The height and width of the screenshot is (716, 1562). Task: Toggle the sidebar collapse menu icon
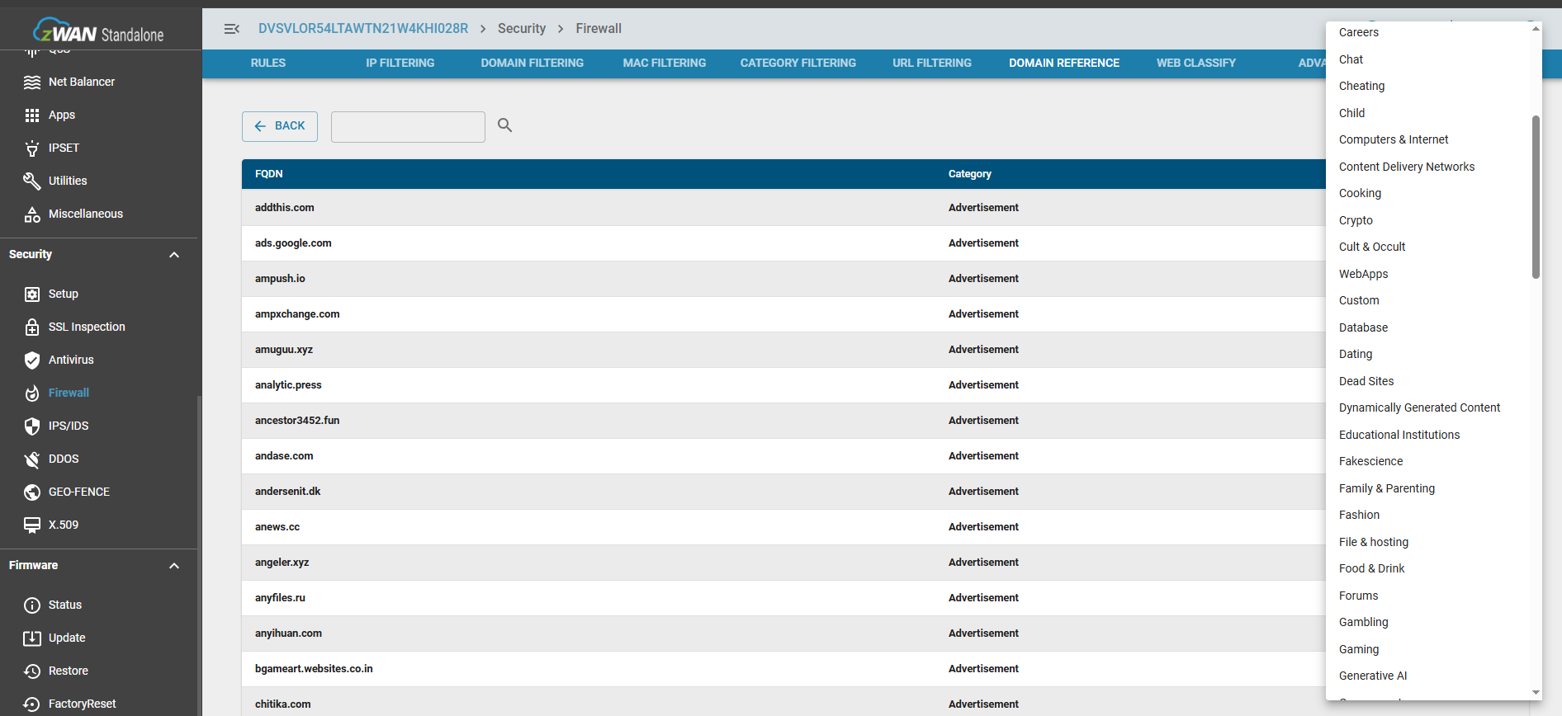pyautogui.click(x=232, y=29)
